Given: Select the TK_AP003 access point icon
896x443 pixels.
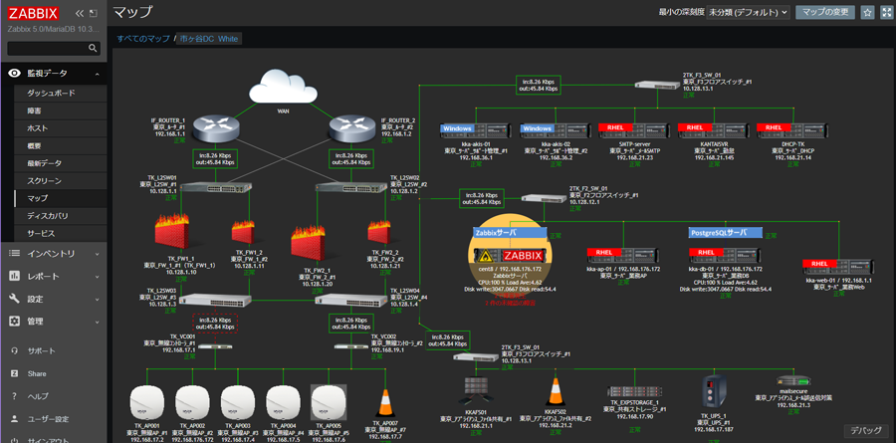Looking at the screenshot, I should click(237, 402).
